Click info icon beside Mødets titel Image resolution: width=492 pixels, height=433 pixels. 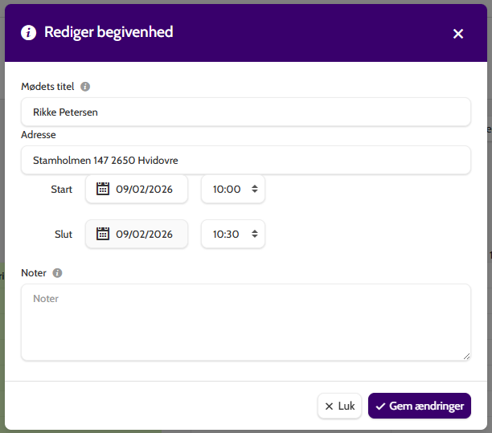pyautogui.click(x=85, y=87)
